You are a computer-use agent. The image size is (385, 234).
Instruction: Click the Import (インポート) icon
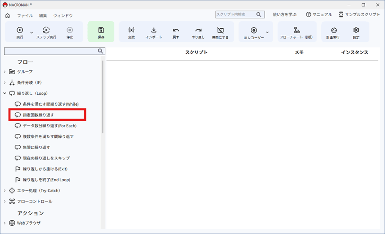[154, 30]
